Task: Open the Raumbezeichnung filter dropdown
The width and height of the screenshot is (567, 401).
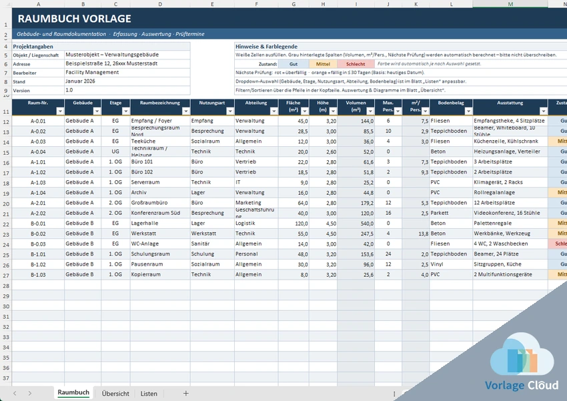Action: pyautogui.click(x=185, y=111)
